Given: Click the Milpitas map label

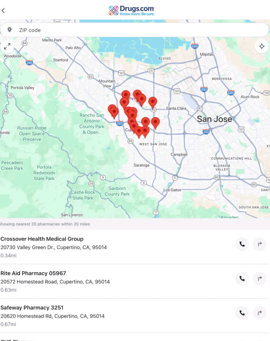Looking at the screenshot, I should [207, 54].
